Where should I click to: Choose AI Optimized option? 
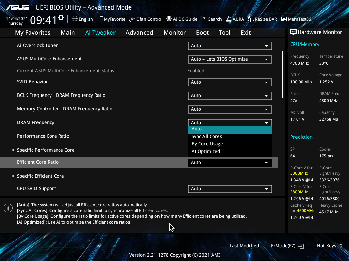coord(230,151)
